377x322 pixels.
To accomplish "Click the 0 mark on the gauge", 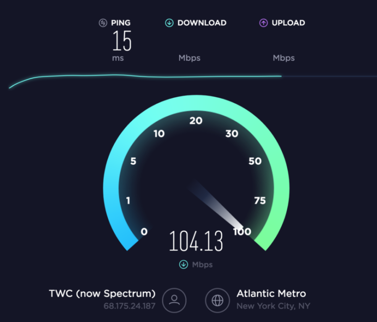I will pyautogui.click(x=144, y=231).
